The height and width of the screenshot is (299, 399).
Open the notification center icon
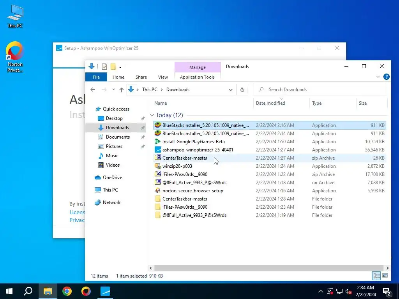[387, 291]
